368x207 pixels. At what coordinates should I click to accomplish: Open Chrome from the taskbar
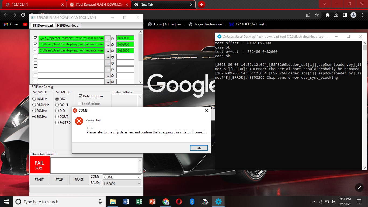tap(166, 202)
